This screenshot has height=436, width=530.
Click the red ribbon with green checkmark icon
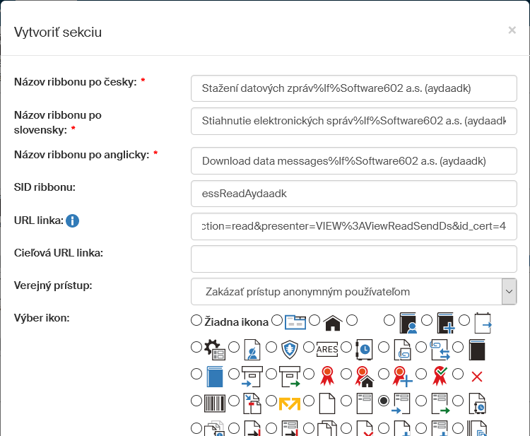[440, 375]
